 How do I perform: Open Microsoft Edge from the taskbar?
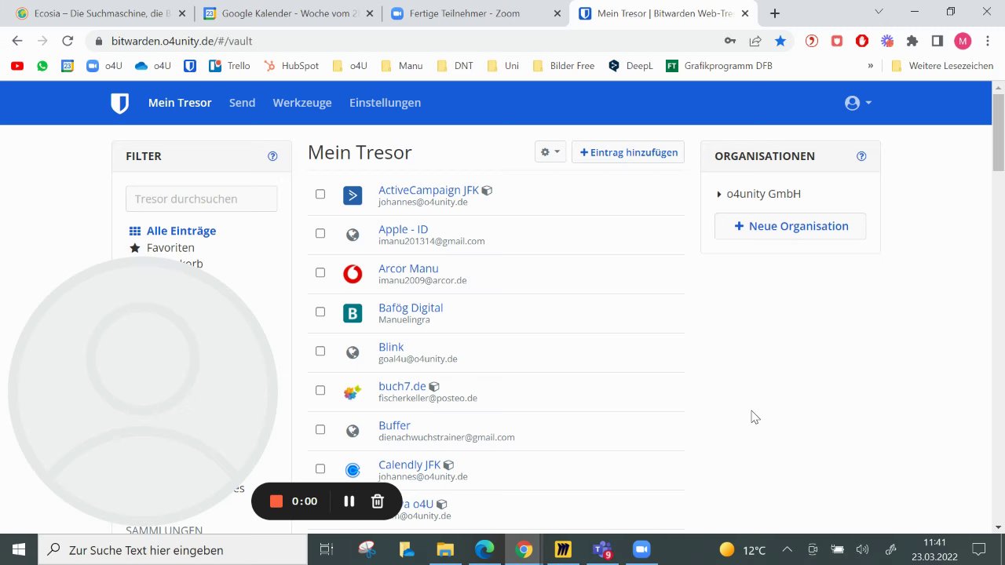(484, 549)
